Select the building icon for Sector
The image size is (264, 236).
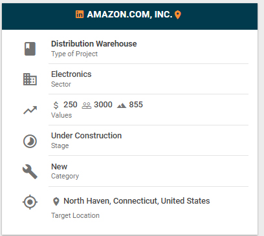[30, 80]
